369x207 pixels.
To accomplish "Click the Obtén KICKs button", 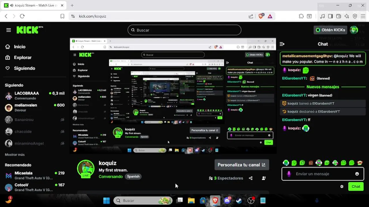I will tap(330, 30).
